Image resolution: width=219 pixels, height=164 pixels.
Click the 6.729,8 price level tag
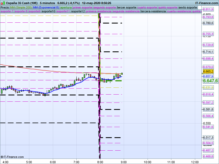coord(208,45)
